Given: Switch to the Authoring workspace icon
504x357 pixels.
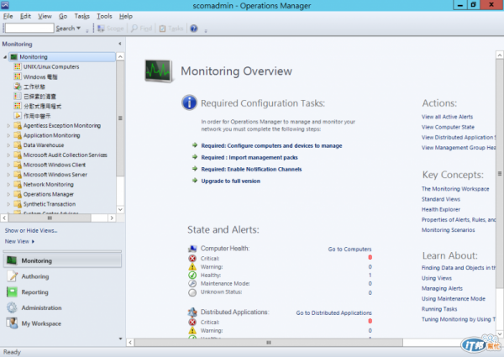Looking at the screenshot, I should pyautogui.click(x=12, y=276).
